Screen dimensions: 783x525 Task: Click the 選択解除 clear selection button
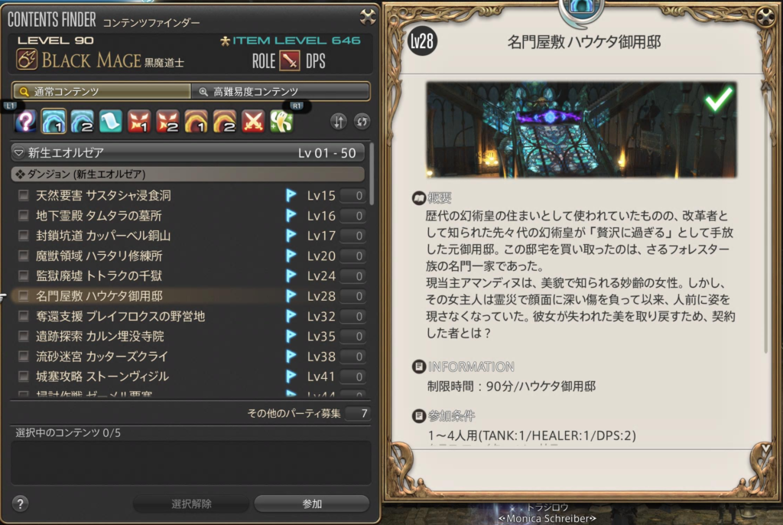tap(191, 504)
